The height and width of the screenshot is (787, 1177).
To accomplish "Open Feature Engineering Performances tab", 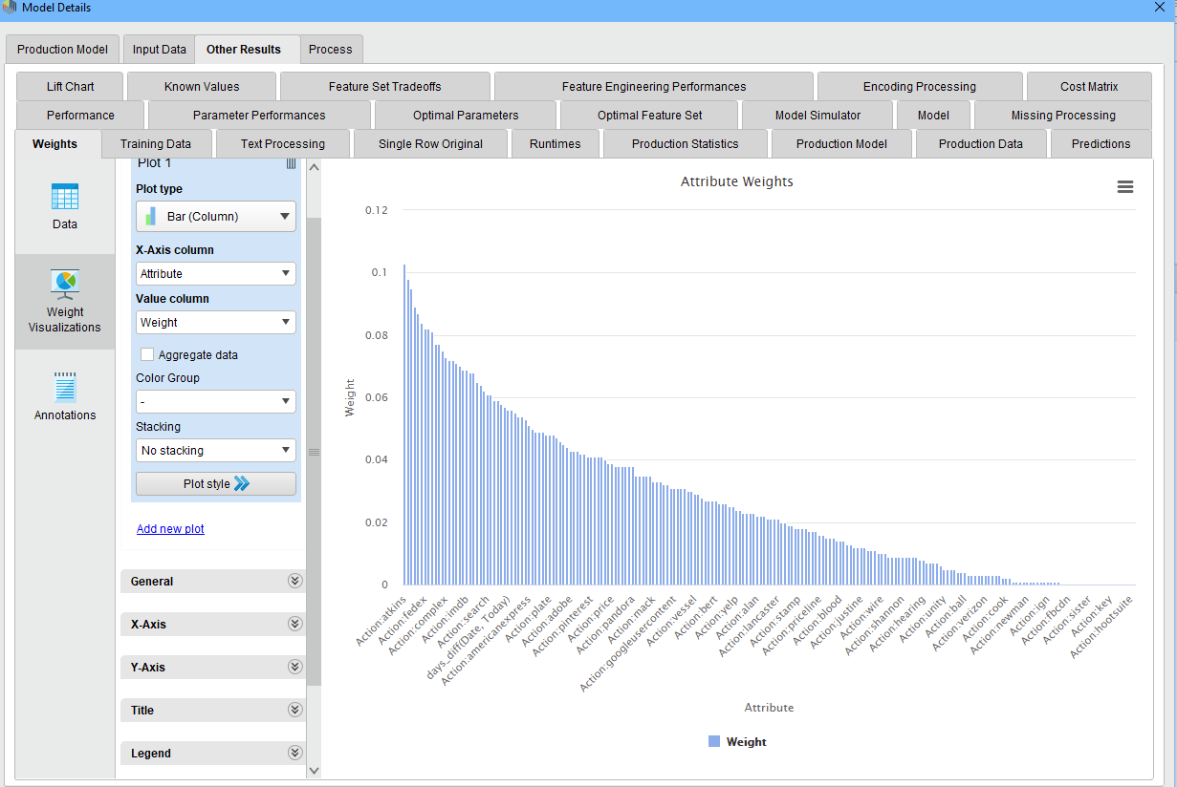I will tap(654, 87).
